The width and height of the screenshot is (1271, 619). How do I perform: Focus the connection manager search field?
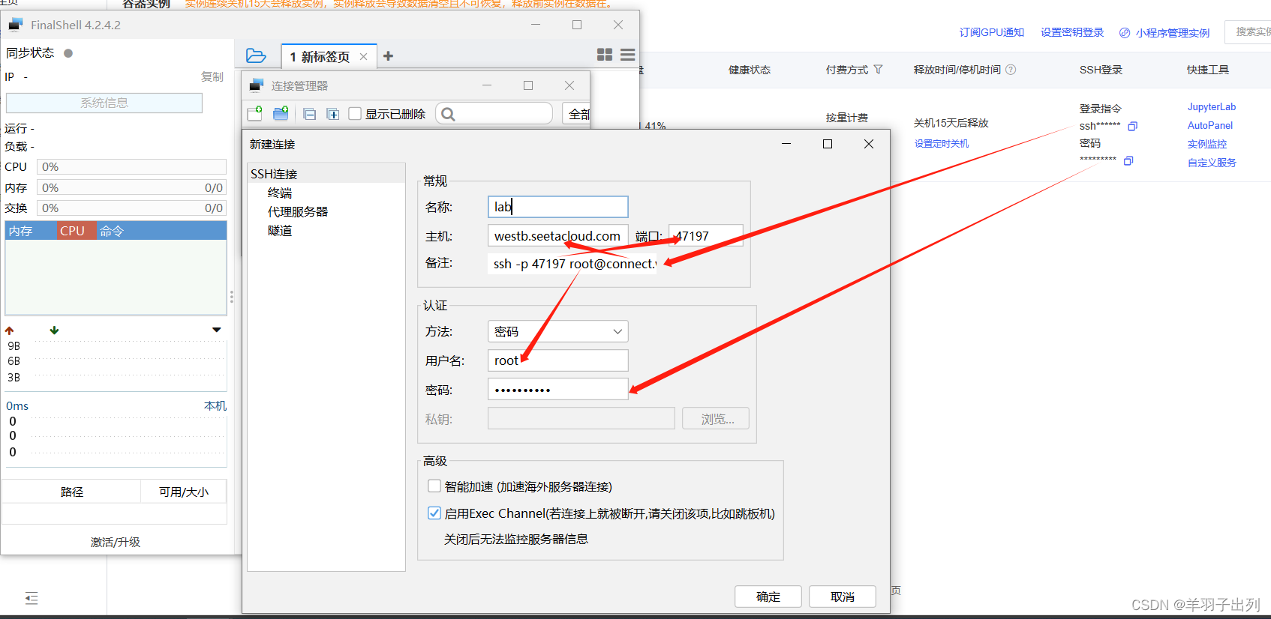[494, 114]
